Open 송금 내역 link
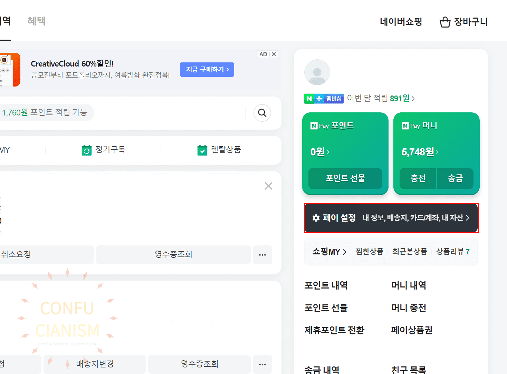This screenshot has width=507, height=374. tap(322, 370)
